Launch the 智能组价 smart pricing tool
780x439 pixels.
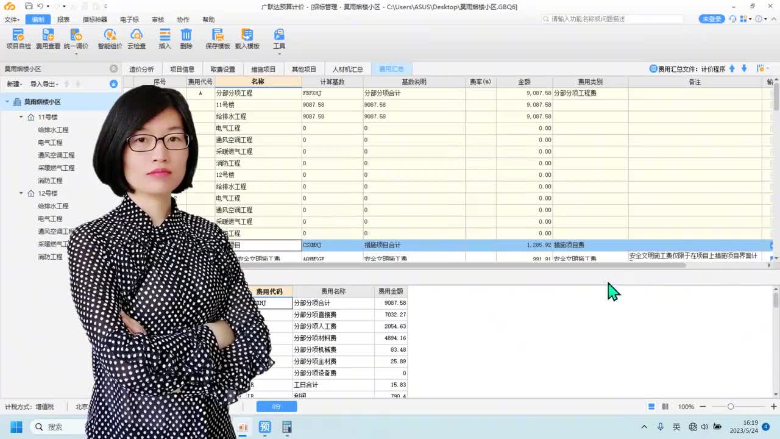pyautogui.click(x=110, y=38)
